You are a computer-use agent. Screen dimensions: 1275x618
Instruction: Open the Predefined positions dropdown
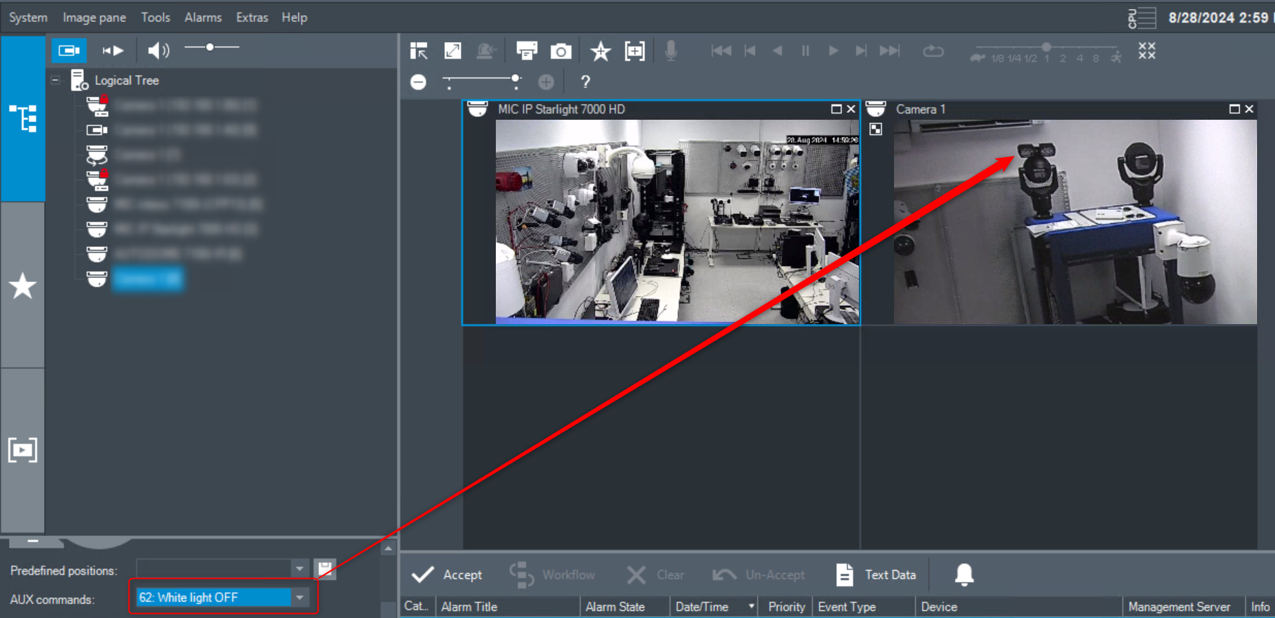pyautogui.click(x=299, y=568)
